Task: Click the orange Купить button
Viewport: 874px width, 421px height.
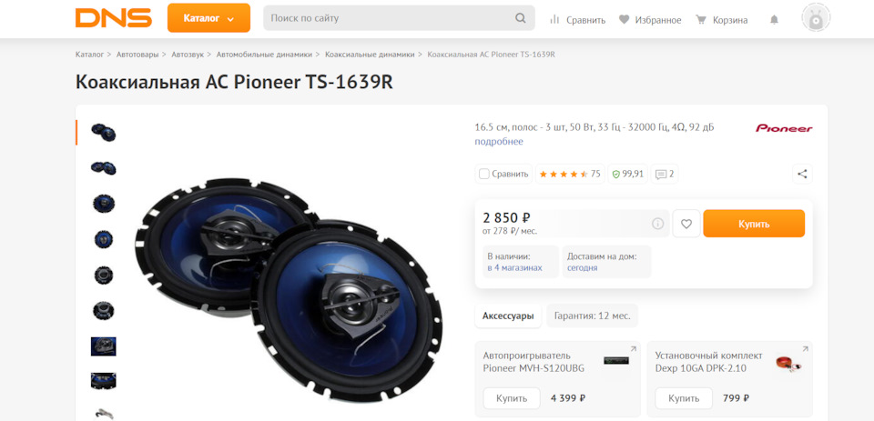Action: coord(754,224)
